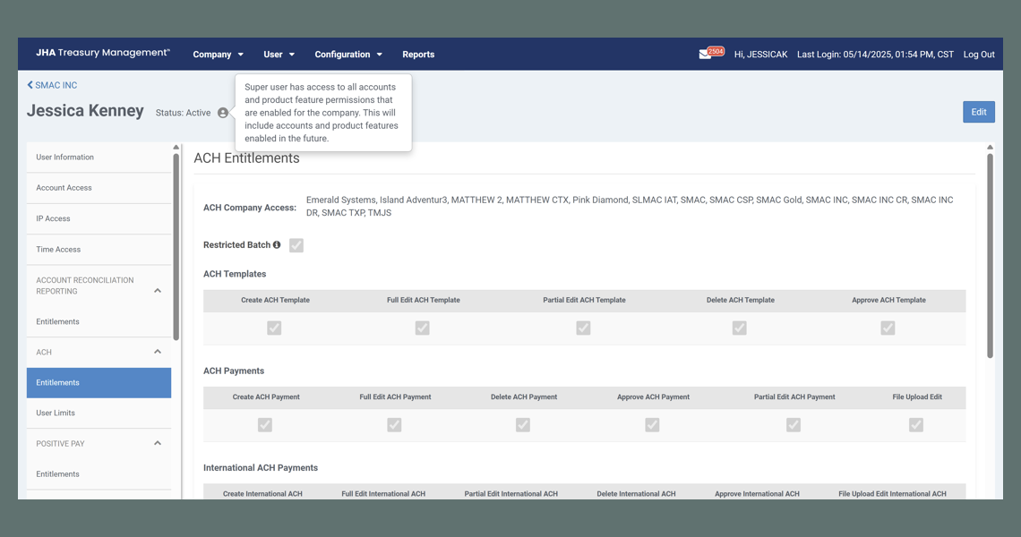Check the File Upload Edit checkbox
Image resolution: width=1021 pixels, height=537 pixels.
pyautogui.click(x=915, y=425)
